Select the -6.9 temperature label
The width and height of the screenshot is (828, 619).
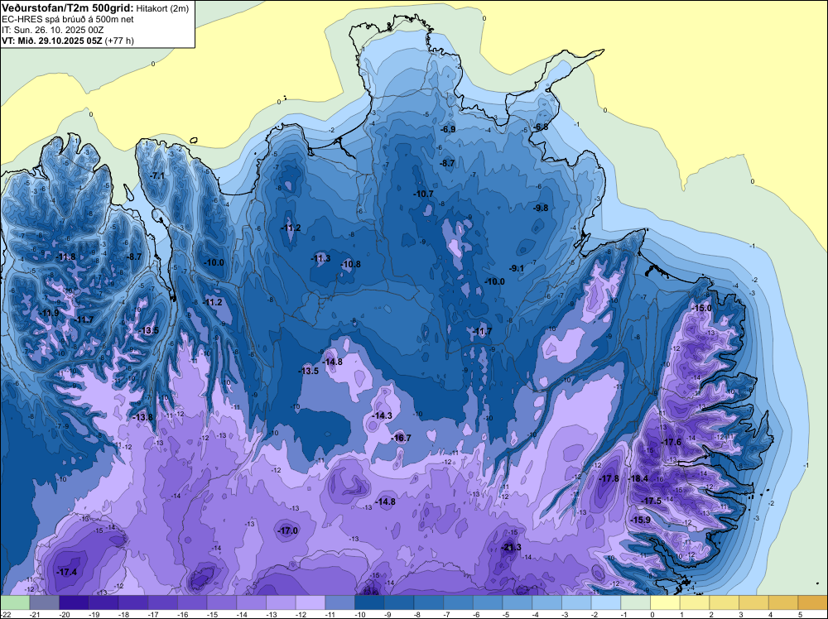coord(448,129)
